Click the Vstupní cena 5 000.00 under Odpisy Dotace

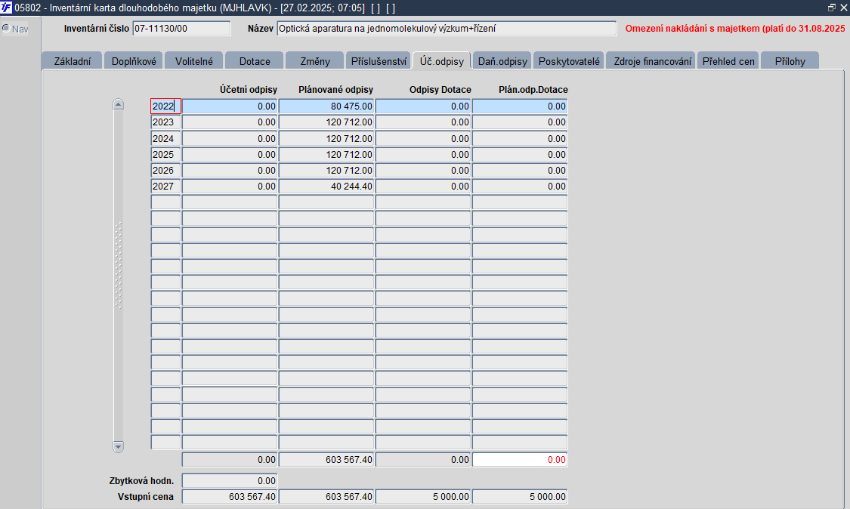pyautogui.click(x=423, y=496)
